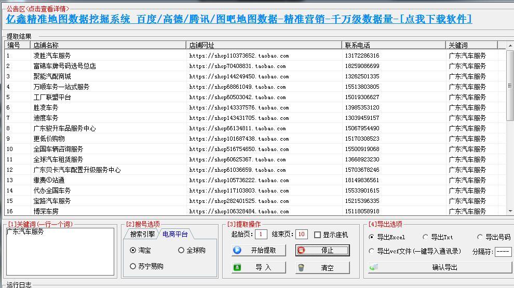Select the row 代办全国车务
Screen dimensions: 514x288
tap(255, 190)
